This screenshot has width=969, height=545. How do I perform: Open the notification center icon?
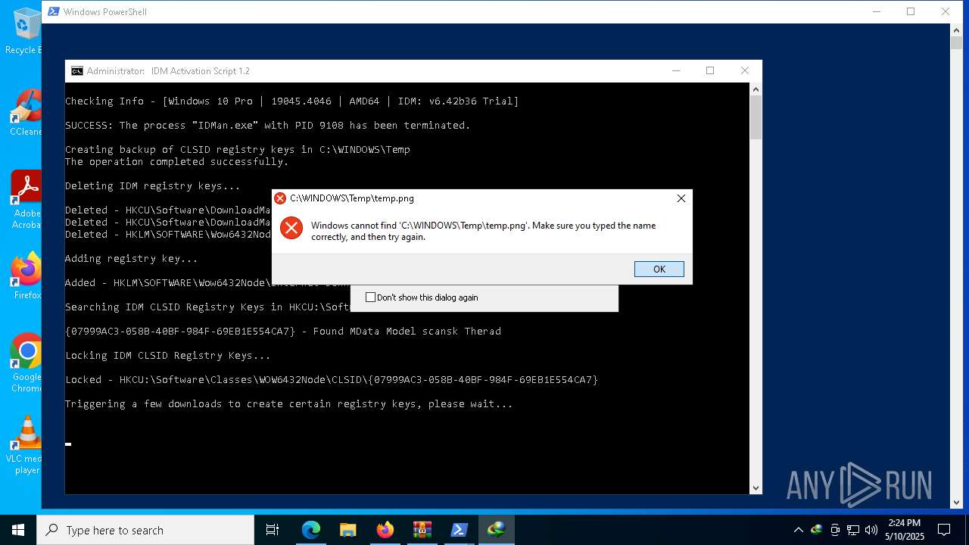944,530
